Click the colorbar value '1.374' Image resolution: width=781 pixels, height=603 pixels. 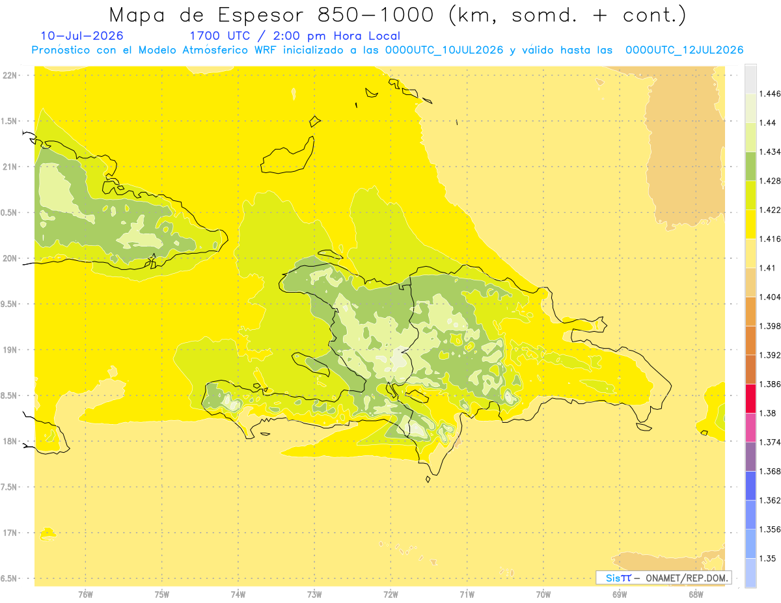(770, 442)
